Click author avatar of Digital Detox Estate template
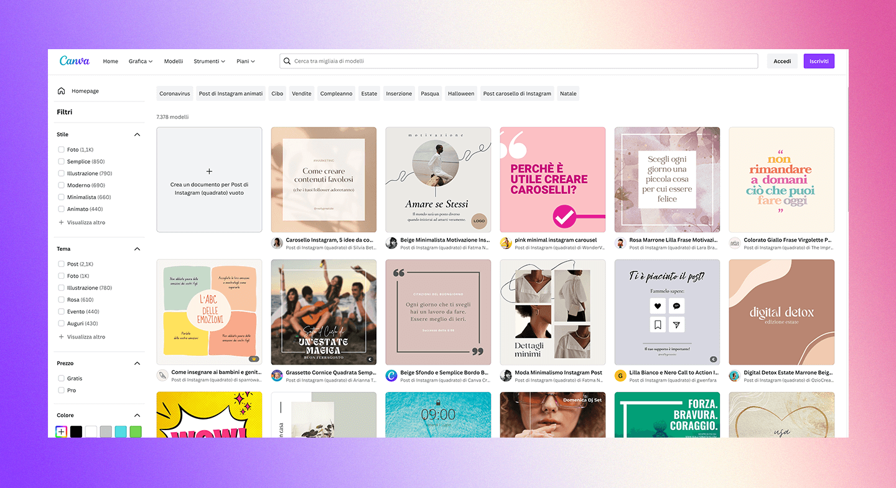Viewport: 896px width, 488px height. tap(735, 376)
